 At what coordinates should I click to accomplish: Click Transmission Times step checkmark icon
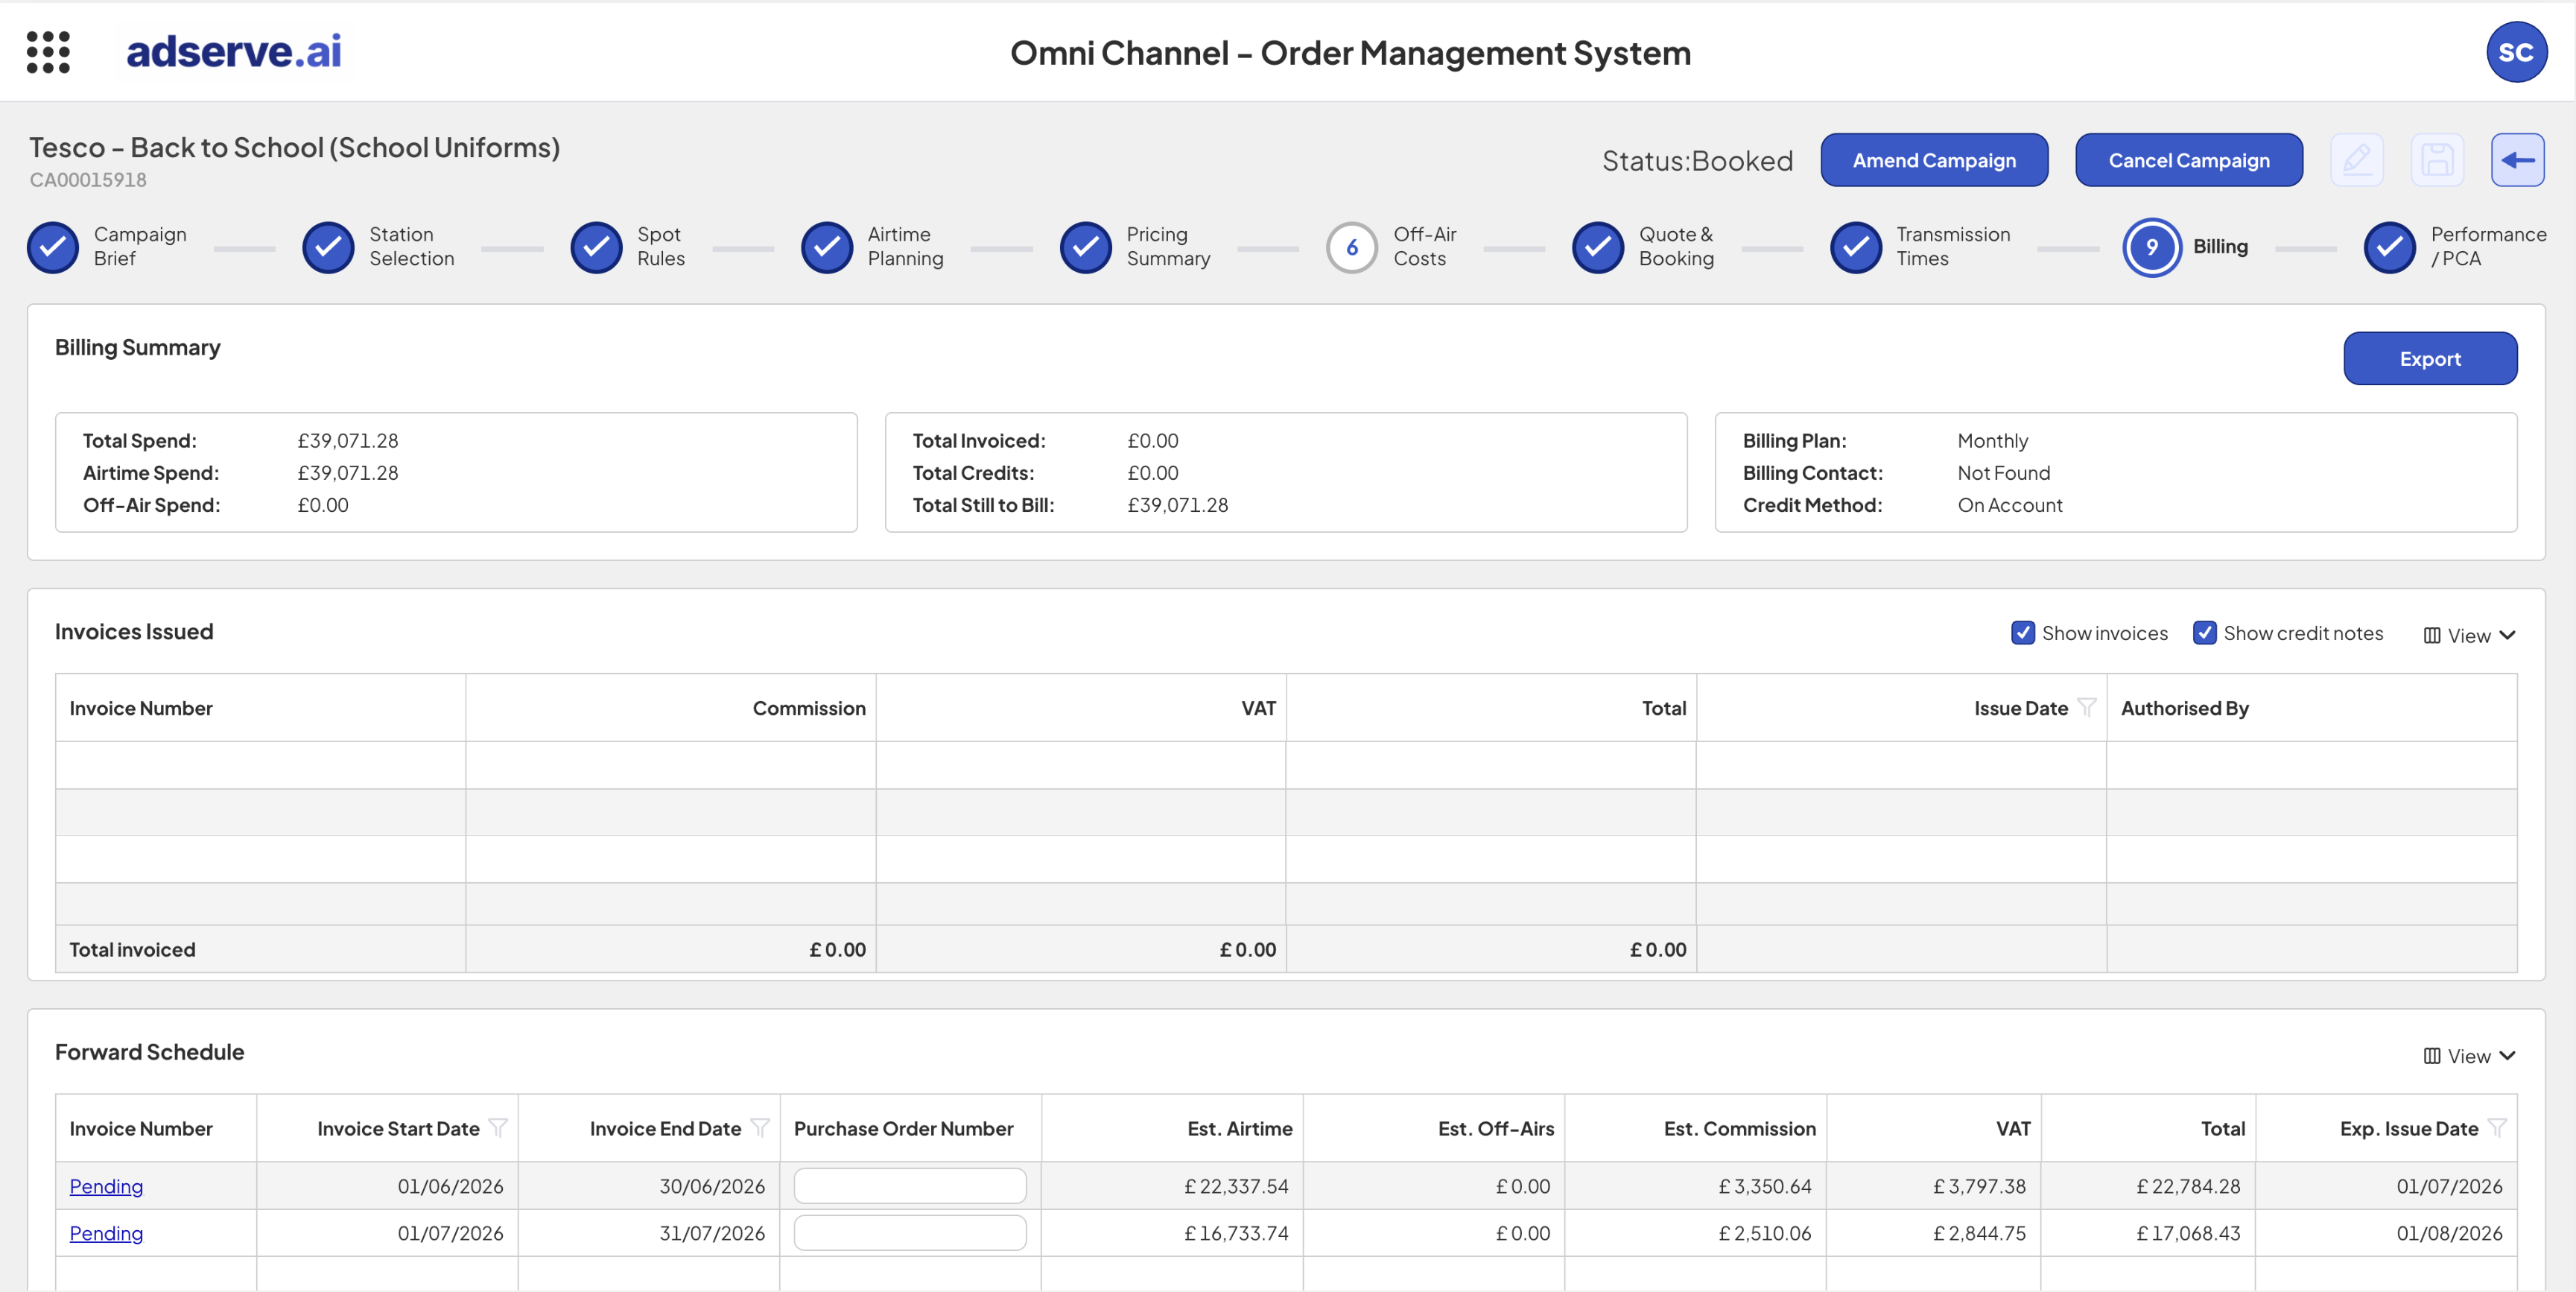click(x=1856, y=247)
